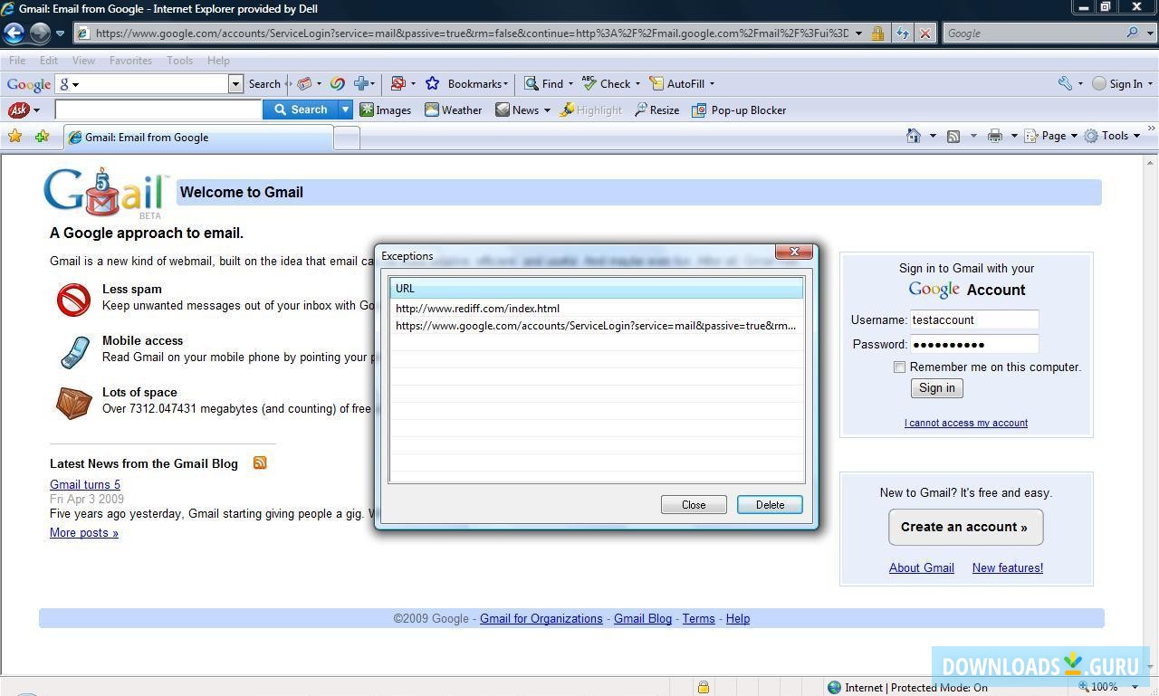Image resolution: width=1159 pixels, height=696 pixels.
Task: Expand the Google Toolbar search box dropdown
Action: pos(235,83)
